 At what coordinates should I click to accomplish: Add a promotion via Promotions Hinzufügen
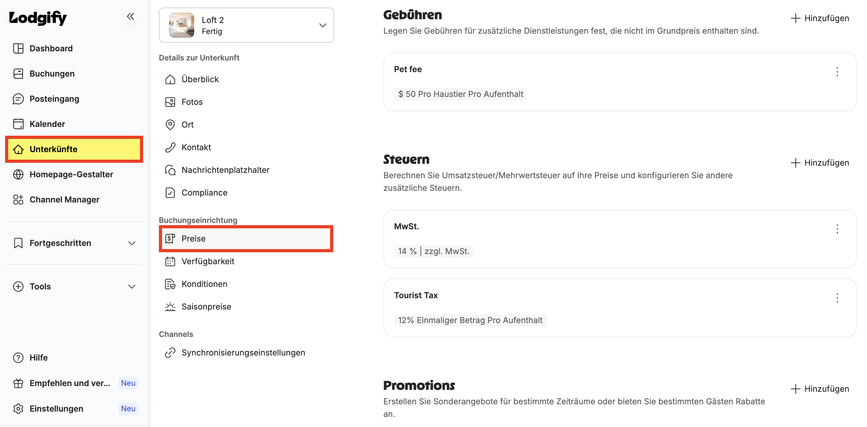(820, 389)
